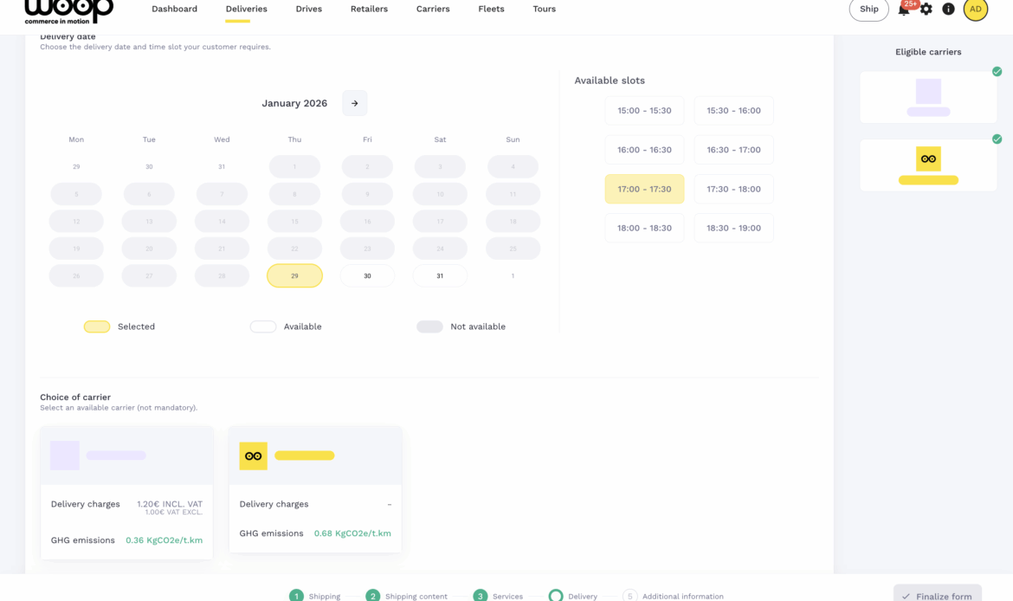Screen dimensions: 1013x601
Task: Click the info circle icon
Action: [x=948, y=10]
